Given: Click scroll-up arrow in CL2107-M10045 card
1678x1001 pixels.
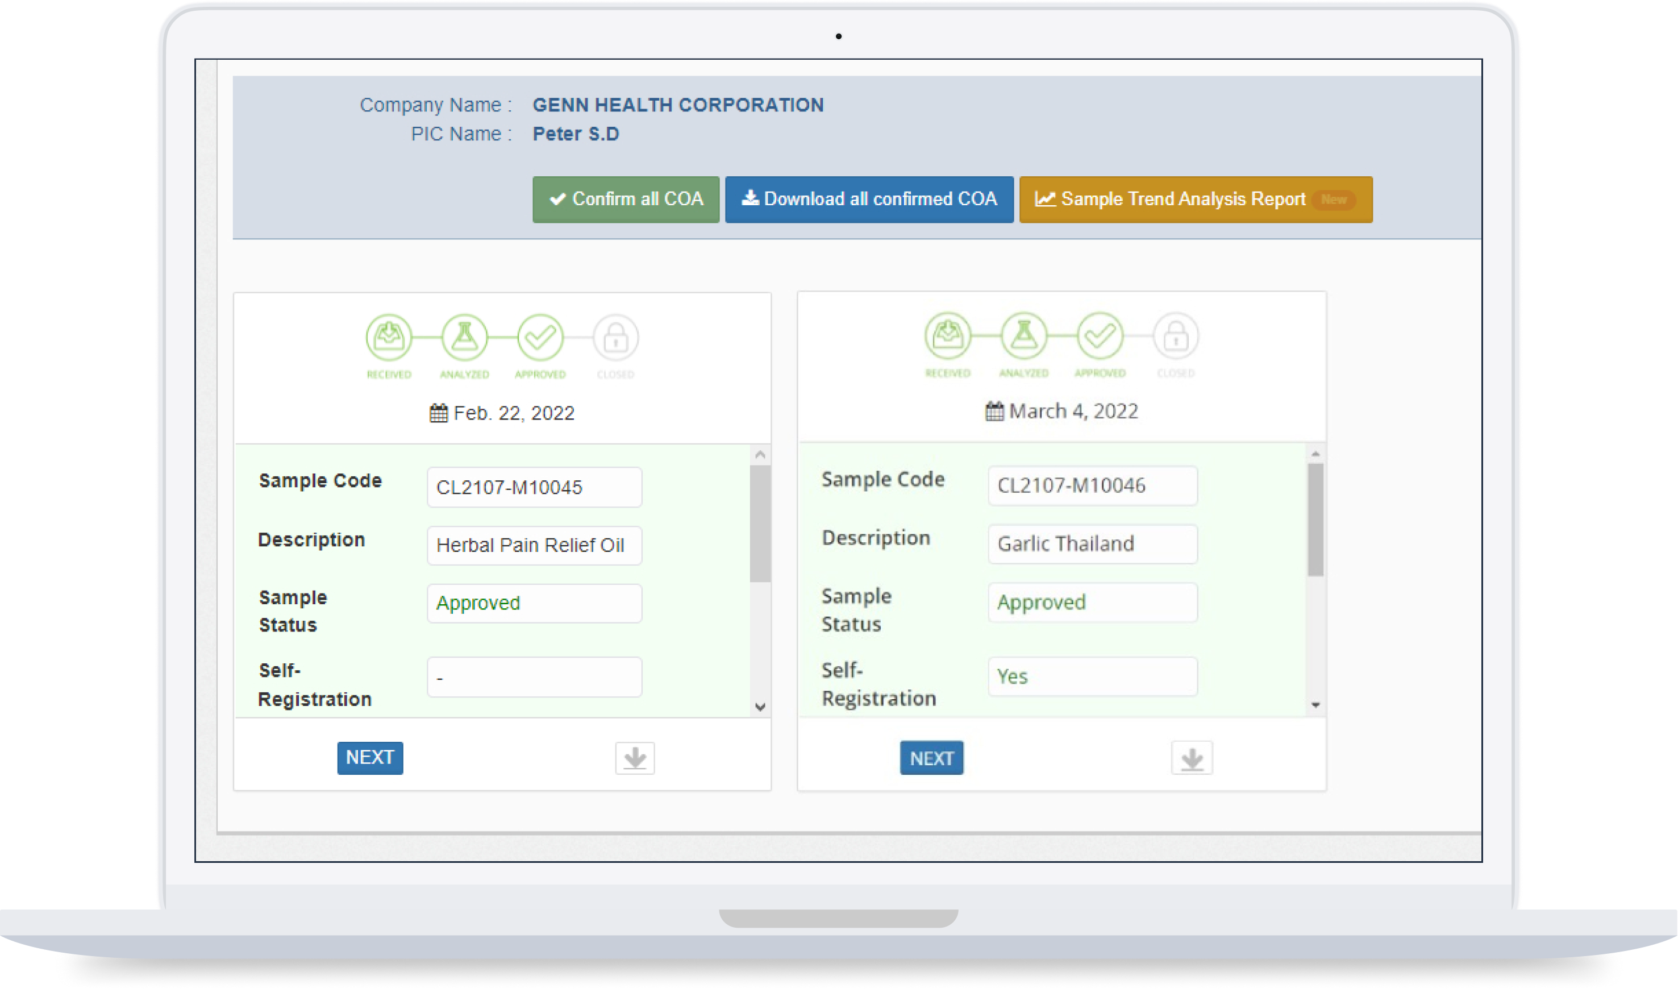Looking at the screenshot, I should coord(760,455).
